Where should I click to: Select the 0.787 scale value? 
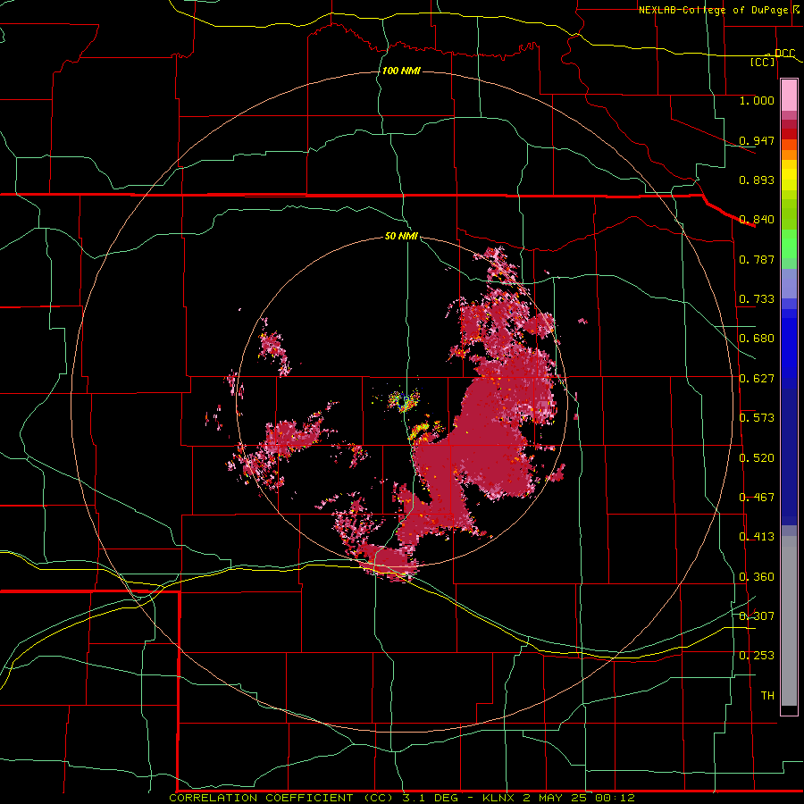click(757, 259)
